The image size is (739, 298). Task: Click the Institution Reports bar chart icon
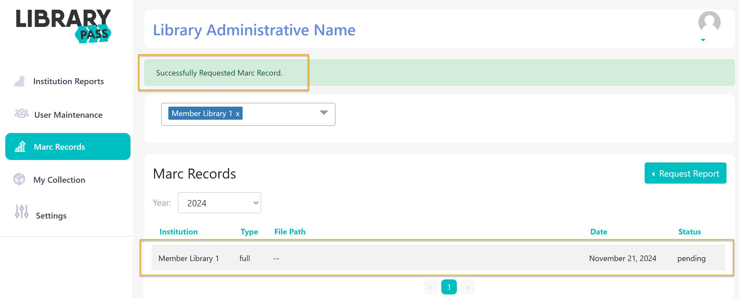point(19,81)
